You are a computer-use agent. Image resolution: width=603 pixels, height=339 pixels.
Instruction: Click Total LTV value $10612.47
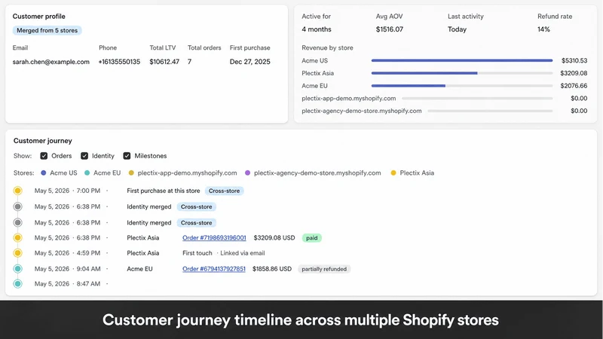click(x=164, y=62)
